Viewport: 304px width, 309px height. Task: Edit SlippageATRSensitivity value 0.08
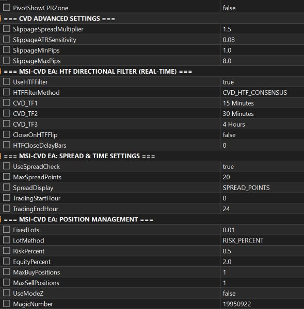click(x=229, y=40)
